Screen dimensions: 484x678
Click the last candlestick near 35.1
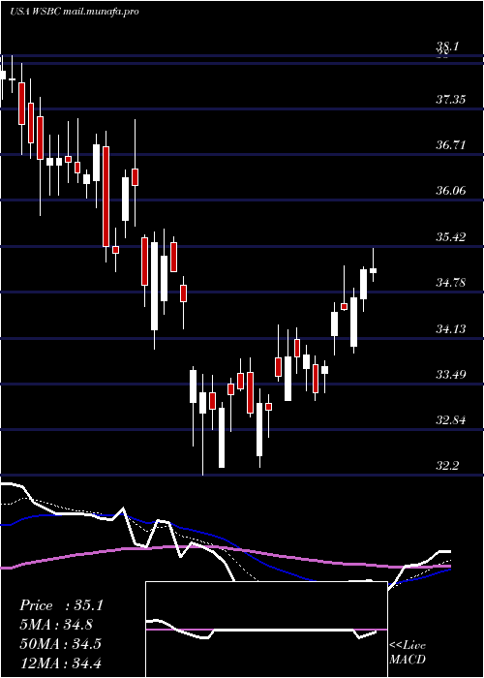(x=373, y=270)
